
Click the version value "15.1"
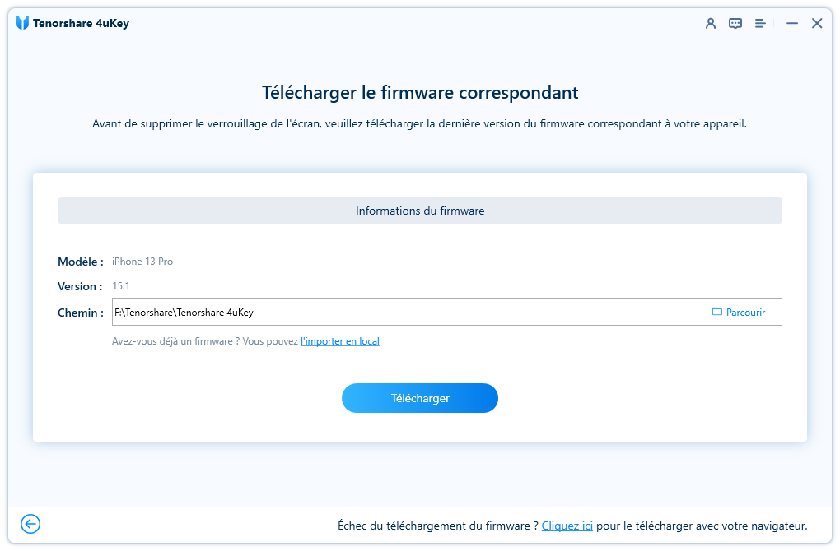coord(120,286)
